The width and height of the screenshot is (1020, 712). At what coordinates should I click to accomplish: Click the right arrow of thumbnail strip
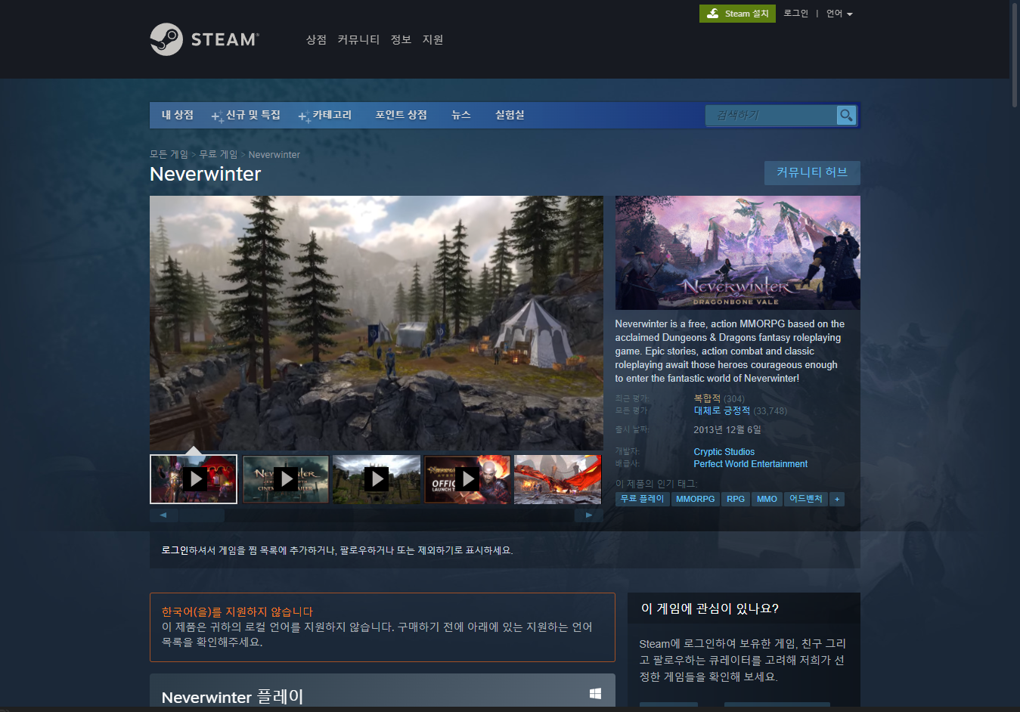589,515
